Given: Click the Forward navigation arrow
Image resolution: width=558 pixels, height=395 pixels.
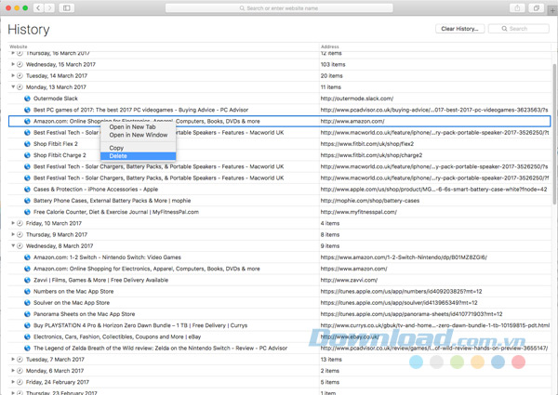Looking at the screenshot, I should pos(49,7).
